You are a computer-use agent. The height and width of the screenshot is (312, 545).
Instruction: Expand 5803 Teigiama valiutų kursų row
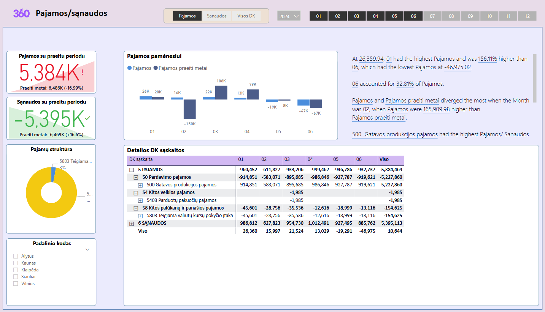point(140,216)
